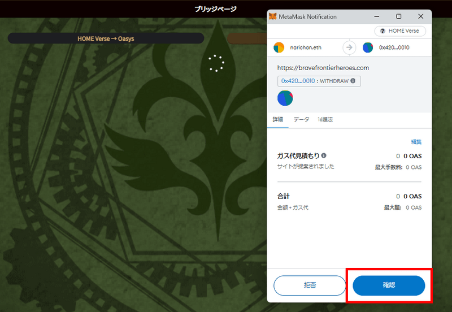Reject the transaction with 拒否 button

tap(310, 285)
